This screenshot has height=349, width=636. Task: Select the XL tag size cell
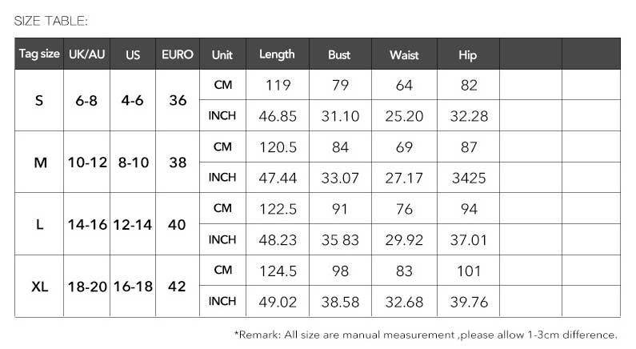[39, 287]
